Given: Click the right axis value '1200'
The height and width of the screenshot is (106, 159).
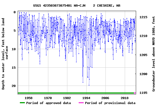Looking at the screenshot, I should pos(143,74).
